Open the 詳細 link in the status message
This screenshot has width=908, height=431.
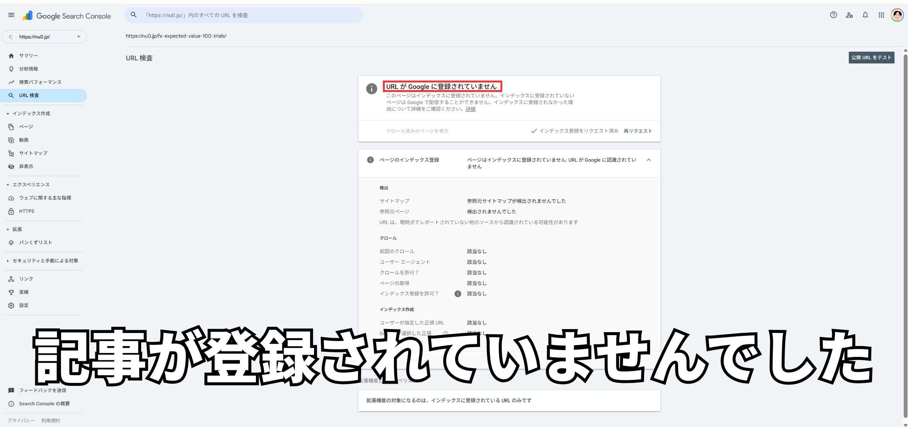tap(471, 109)
